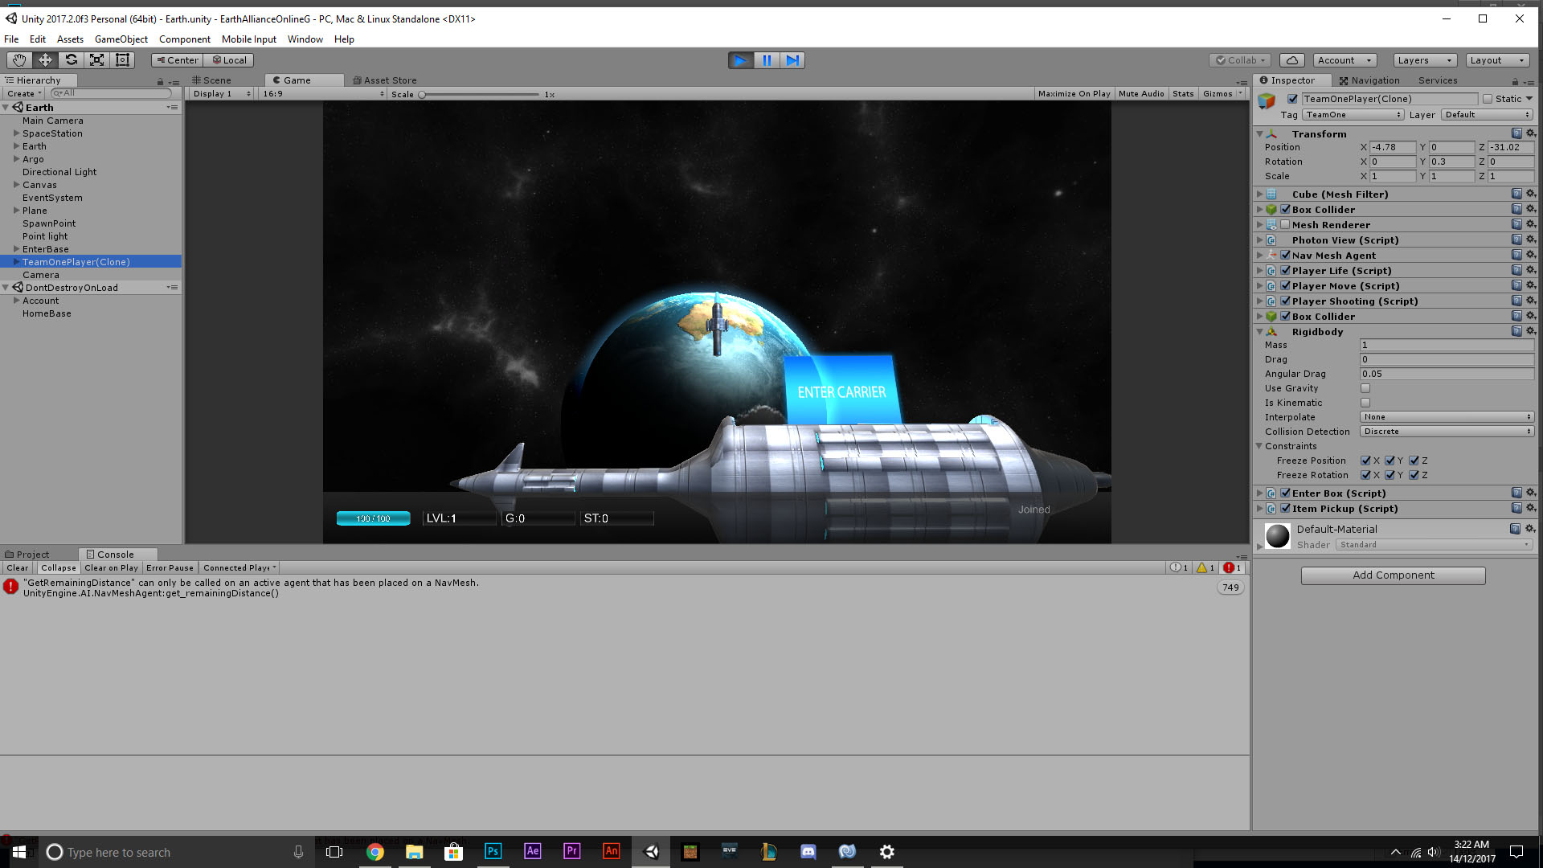Click the Play button

coord(740,60)
